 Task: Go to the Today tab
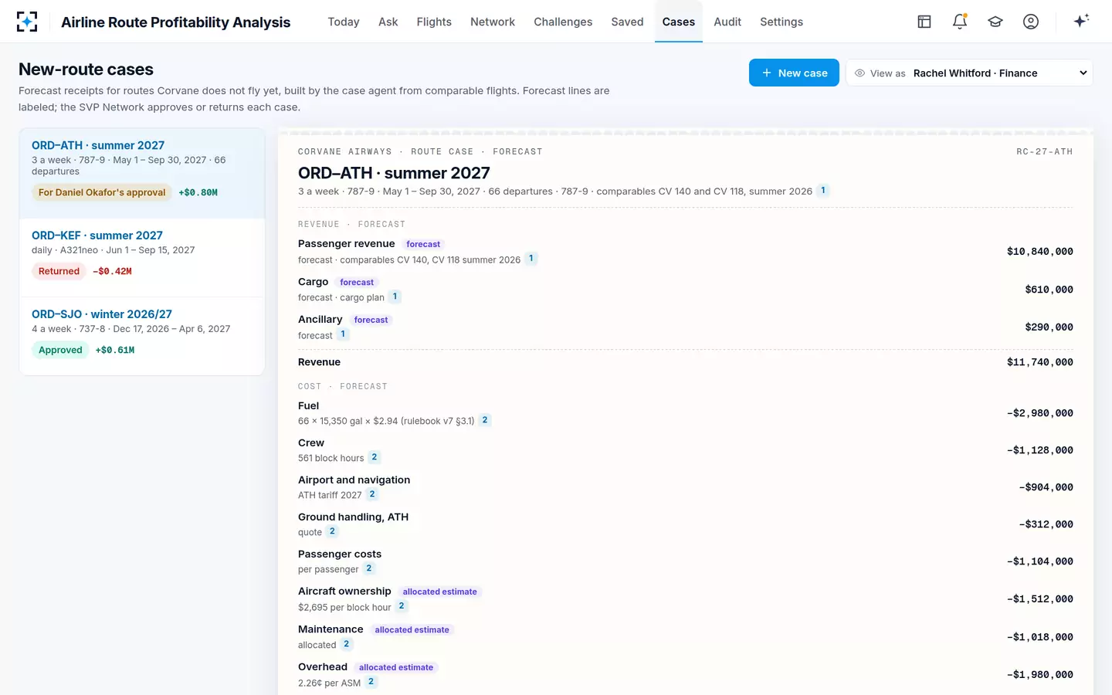tap(344, 22)
